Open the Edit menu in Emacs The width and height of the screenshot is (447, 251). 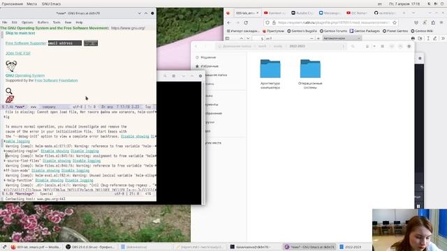[x=15, y=22]
